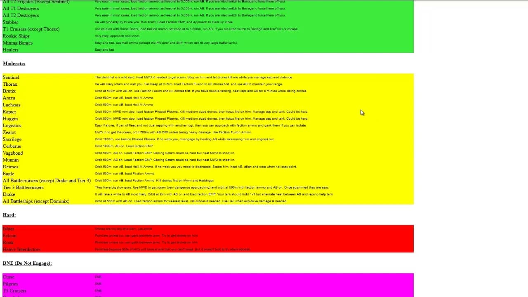
Task: Select tip 'They have big slow guns'
Action: click(212, 187)
